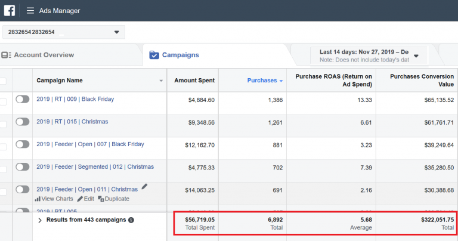This screenshot has width=458, height=241.
Task: Click the Facebook logo icon
Action: (x=10, y=11)
